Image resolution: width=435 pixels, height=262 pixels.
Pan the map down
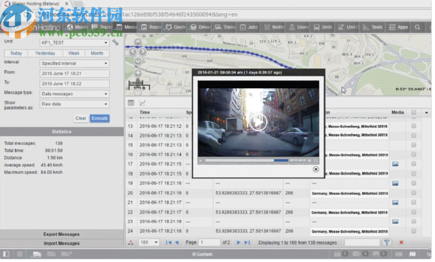pyautogui.click(x=138, y=61)
